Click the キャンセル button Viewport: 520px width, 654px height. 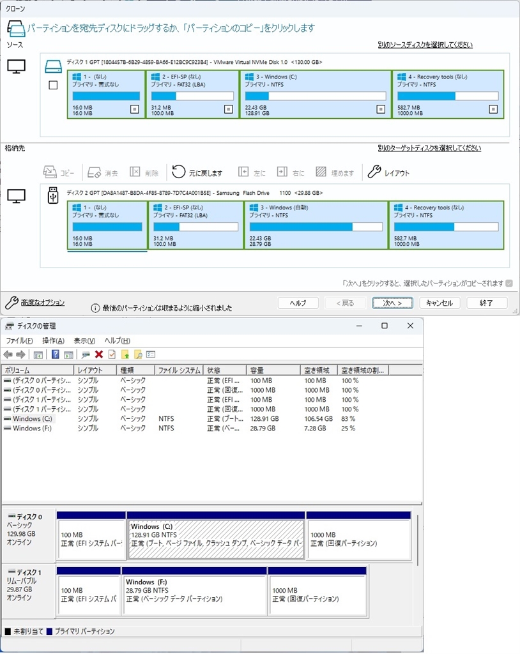(x=440, y=303)
